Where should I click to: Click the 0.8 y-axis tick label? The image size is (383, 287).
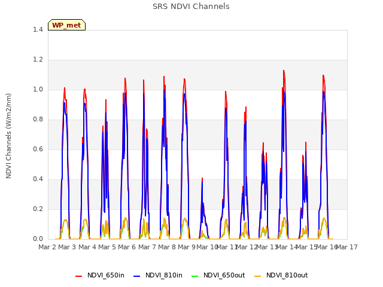(38, 120)
